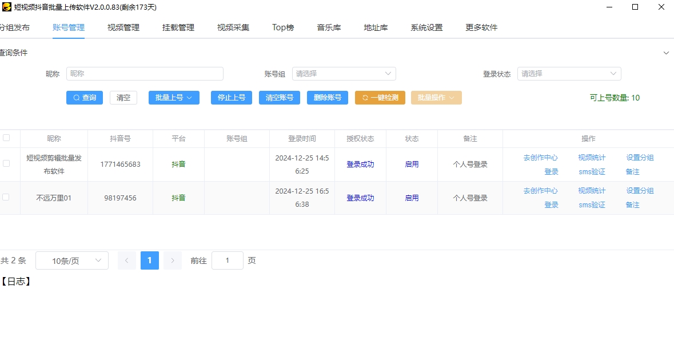Switch to the 视频管理 tab

(x=123, y=27)
